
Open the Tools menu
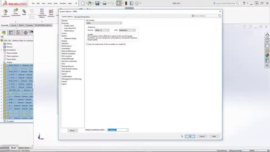click(x=56, y=3)
